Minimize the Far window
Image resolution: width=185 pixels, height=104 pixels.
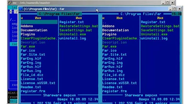pyautogui.click(x=170, y=9)
